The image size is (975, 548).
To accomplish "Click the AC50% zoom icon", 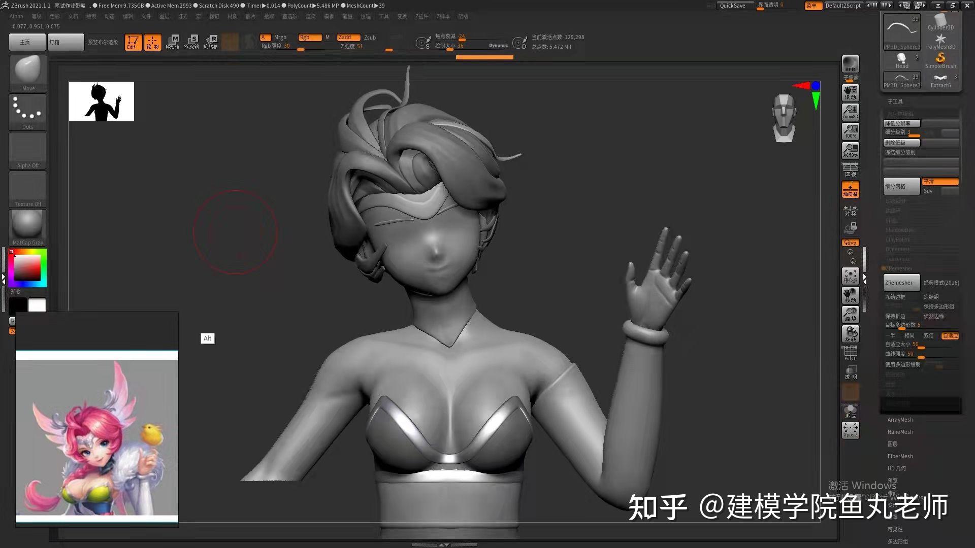I will (x=850, y=151).
